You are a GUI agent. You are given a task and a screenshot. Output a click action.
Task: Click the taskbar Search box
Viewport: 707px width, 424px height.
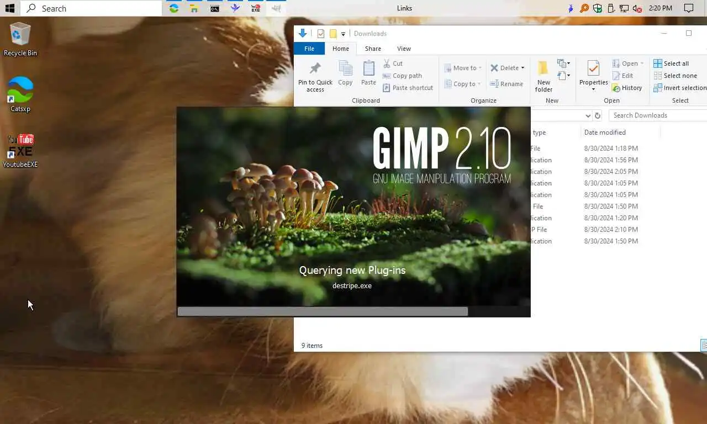pos(91,8)
